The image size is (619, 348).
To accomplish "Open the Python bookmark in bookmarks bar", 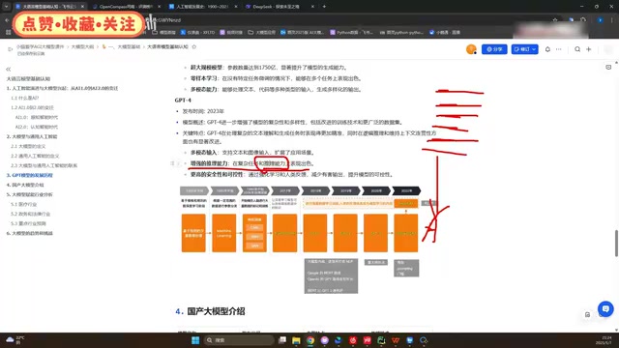I will pos(351,32).
